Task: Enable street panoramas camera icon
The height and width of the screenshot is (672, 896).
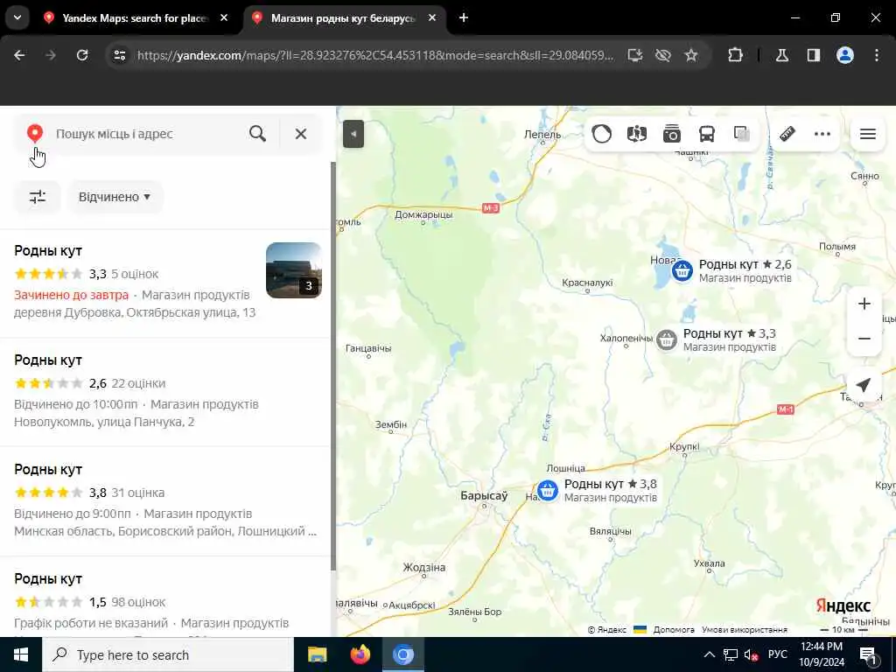Action: click(x=671, y=134)
